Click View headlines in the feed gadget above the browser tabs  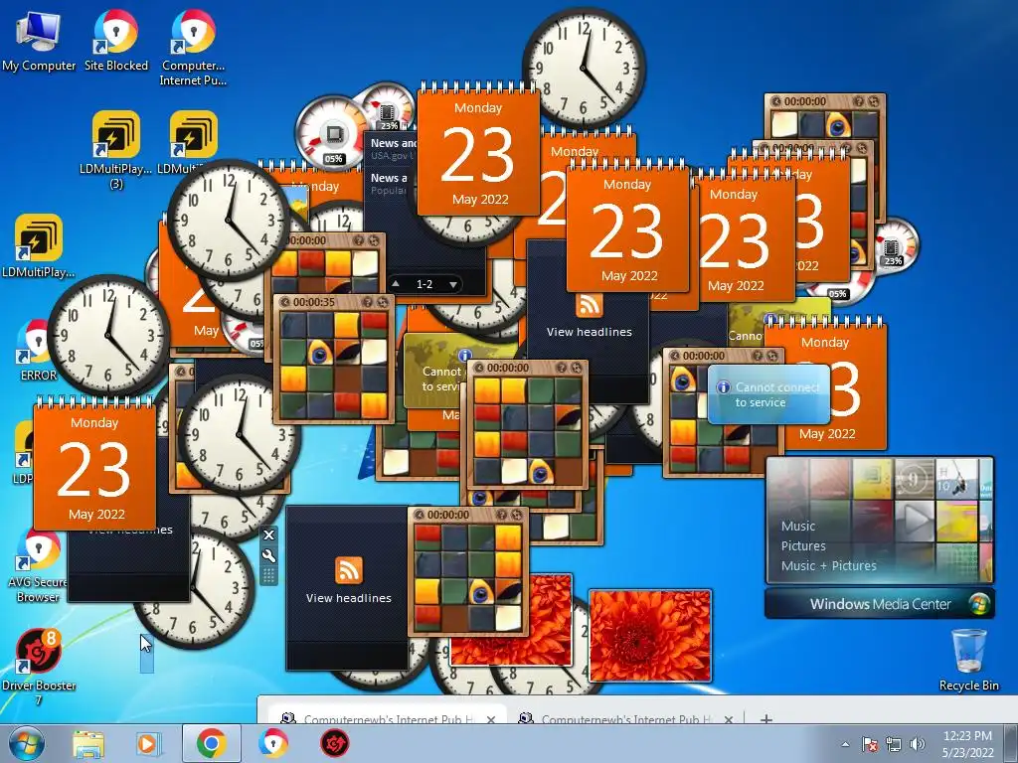[349, 597]
